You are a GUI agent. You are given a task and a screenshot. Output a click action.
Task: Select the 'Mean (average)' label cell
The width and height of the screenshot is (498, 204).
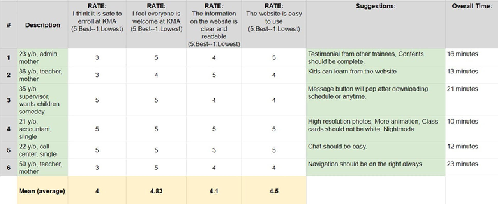(x=42, y=191)
